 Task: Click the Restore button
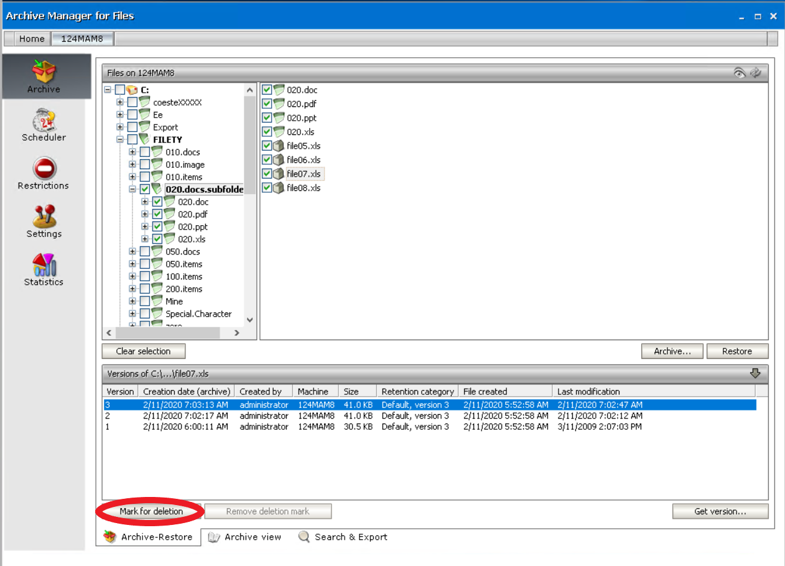pos(737,351)
